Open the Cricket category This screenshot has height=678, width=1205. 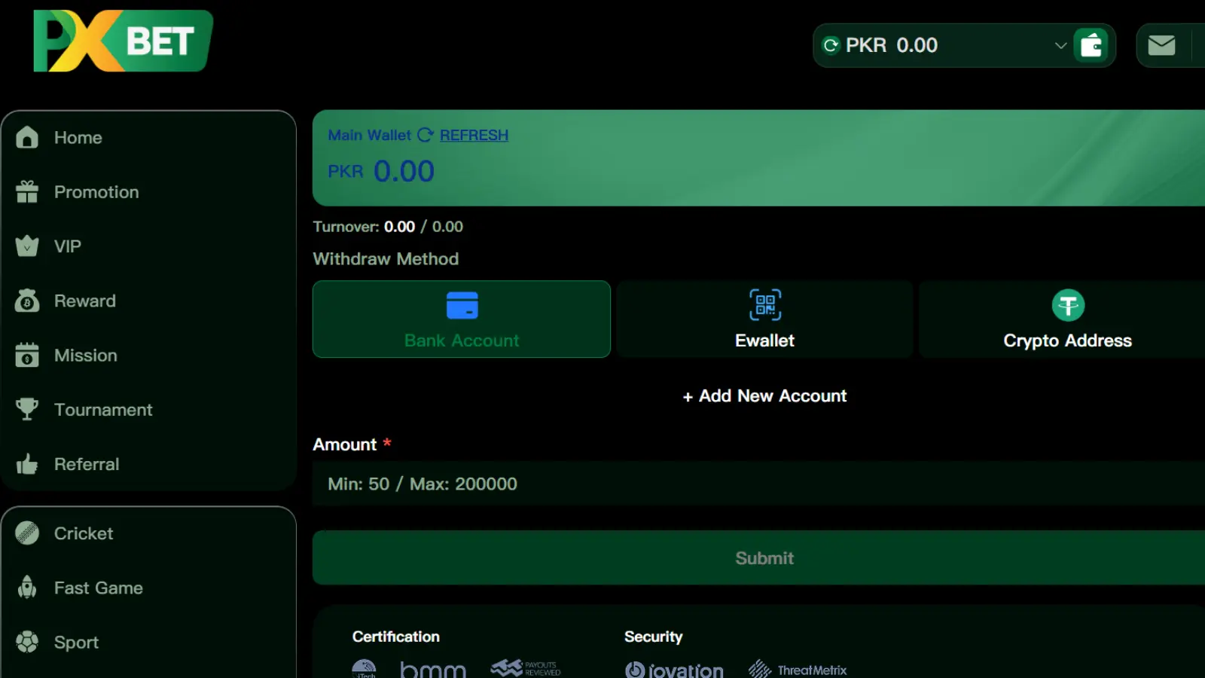tap(148, 533)
